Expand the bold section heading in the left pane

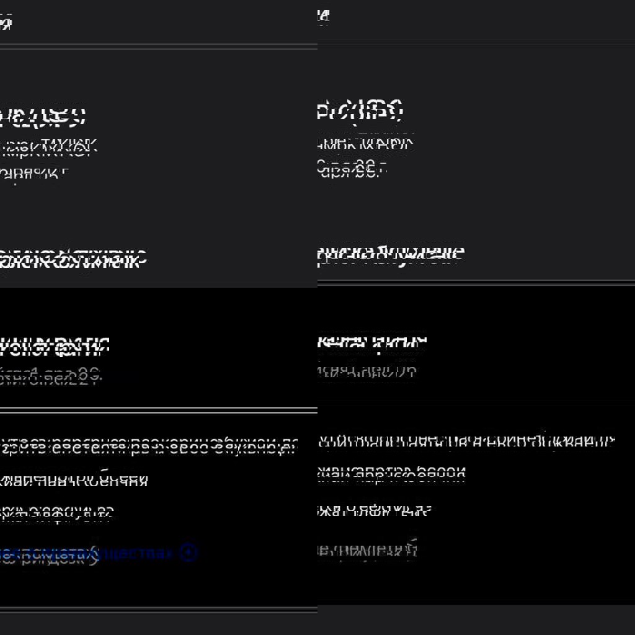pos(73,259)
